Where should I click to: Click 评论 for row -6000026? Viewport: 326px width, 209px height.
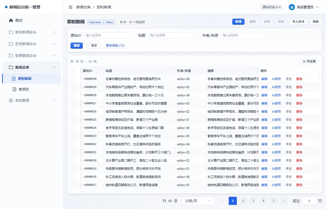(x=289, y=112)
